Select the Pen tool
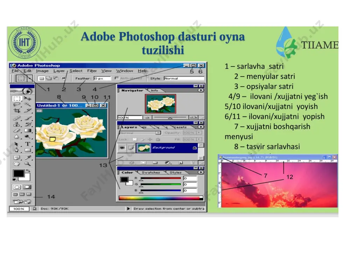350x263 pixels. pyautogui.click(x=17, y=150)
